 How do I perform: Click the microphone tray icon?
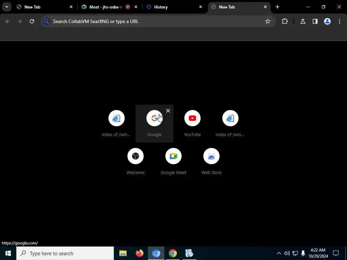[x=303, y=253]
